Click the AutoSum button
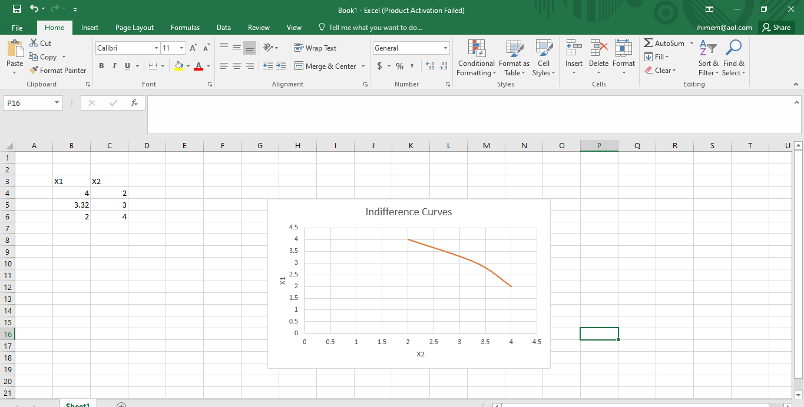 pos(664,44)
